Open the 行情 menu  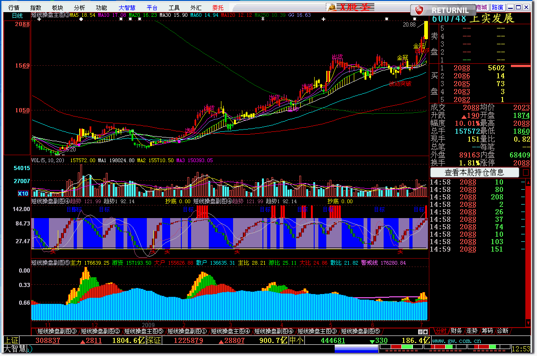point(14,7)
